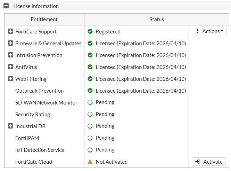Click the pending spinner icon for FortiIPAM
Image resolution: width=231 pixels, height=171 pixels.
(90, 138)
